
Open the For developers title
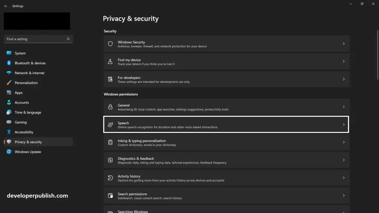(129, 78)
